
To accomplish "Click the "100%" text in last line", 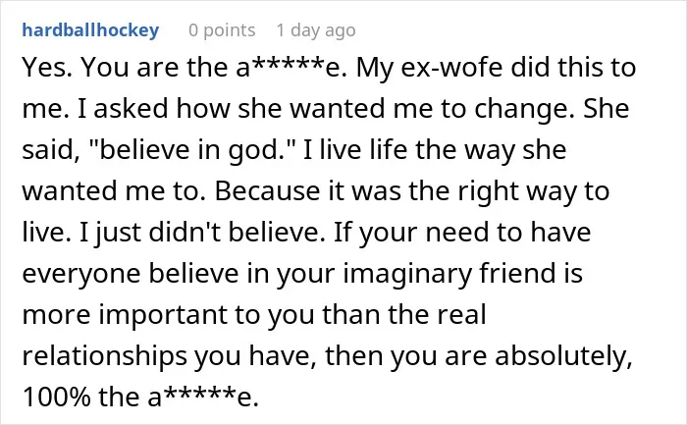I will pos(56,397).
